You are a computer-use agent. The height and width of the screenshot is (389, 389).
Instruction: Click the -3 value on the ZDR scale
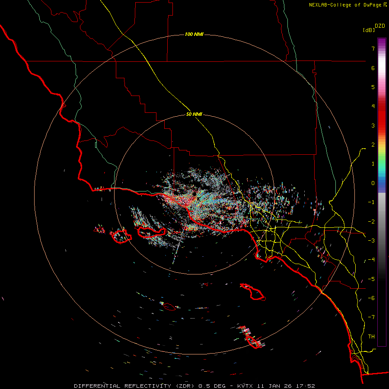coord(371,241)
